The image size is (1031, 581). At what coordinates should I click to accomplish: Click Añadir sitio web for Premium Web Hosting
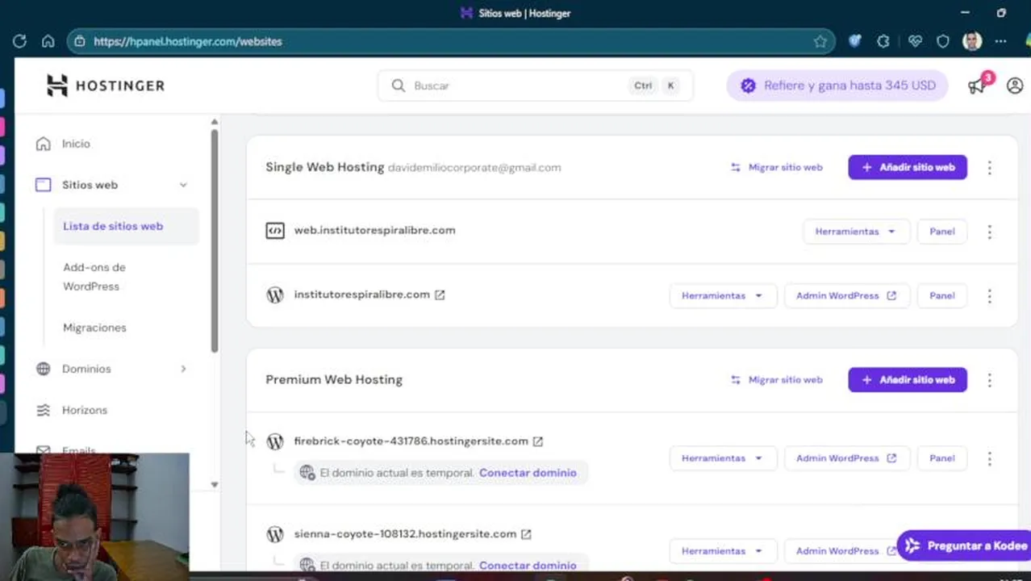click(x=908, y=379)
